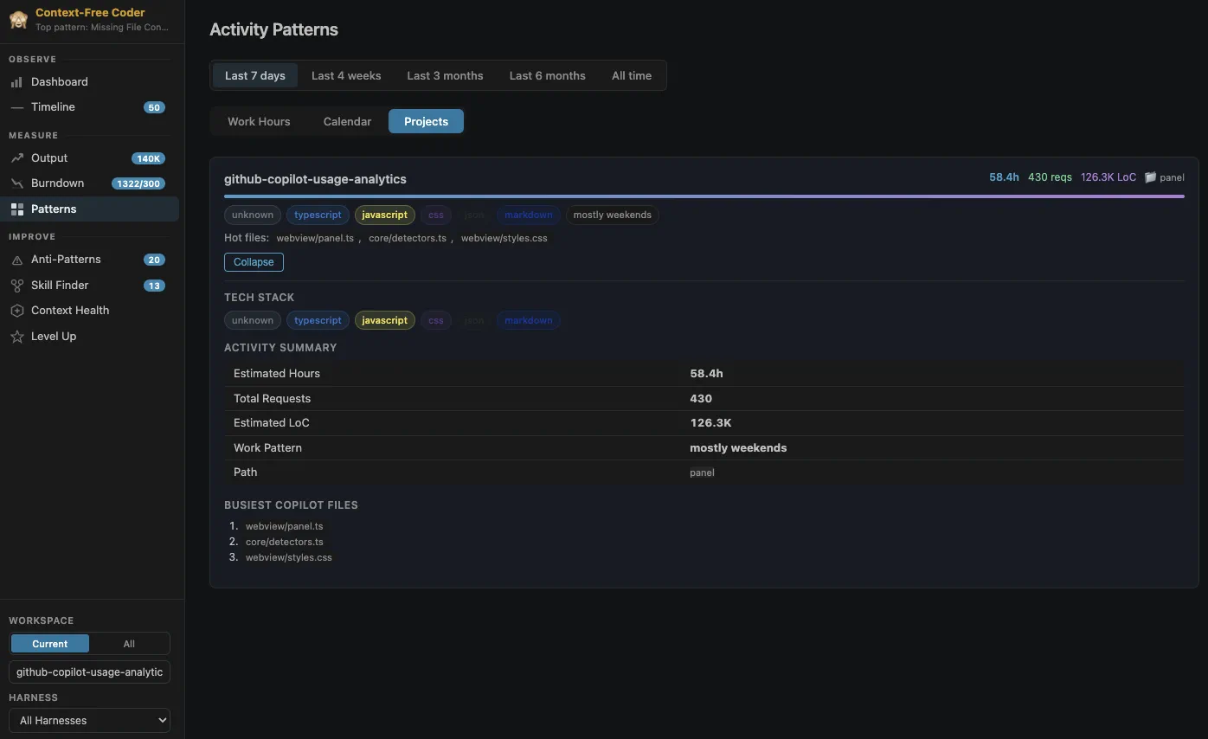This screenshot has width=1208, height=739.
Task: Click the Context-Free Coder avatar icon
Action: tap(18, 19)
